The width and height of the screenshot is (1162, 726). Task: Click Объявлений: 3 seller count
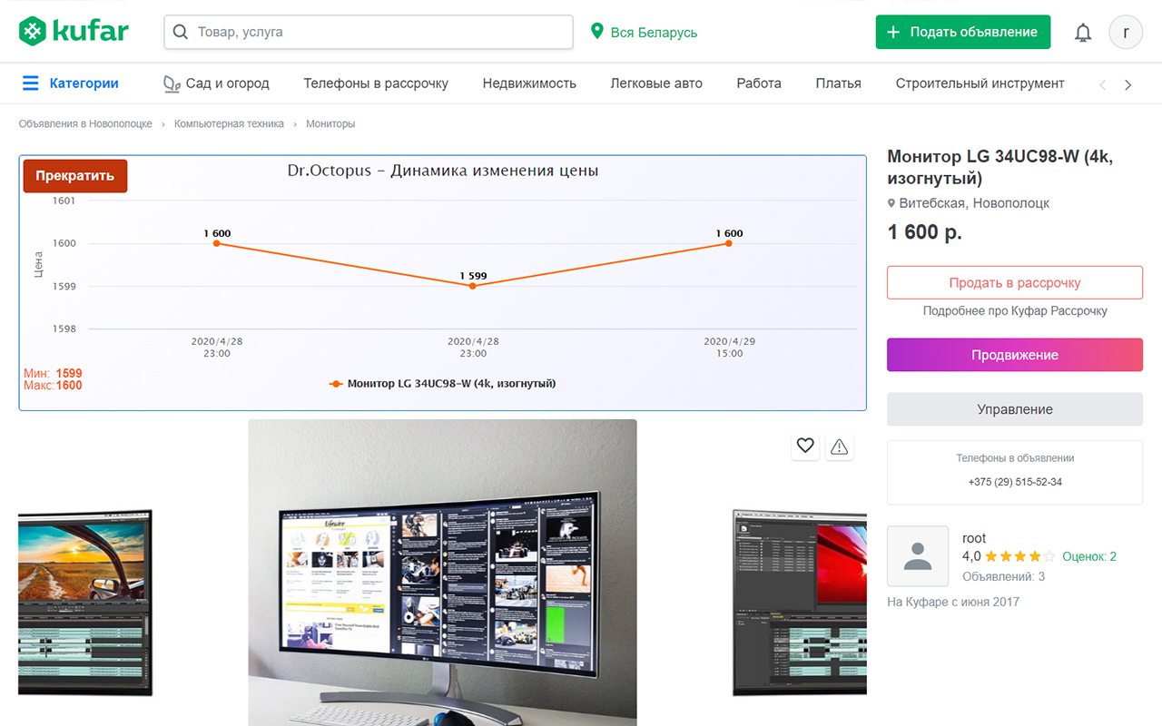(1003, 576)
